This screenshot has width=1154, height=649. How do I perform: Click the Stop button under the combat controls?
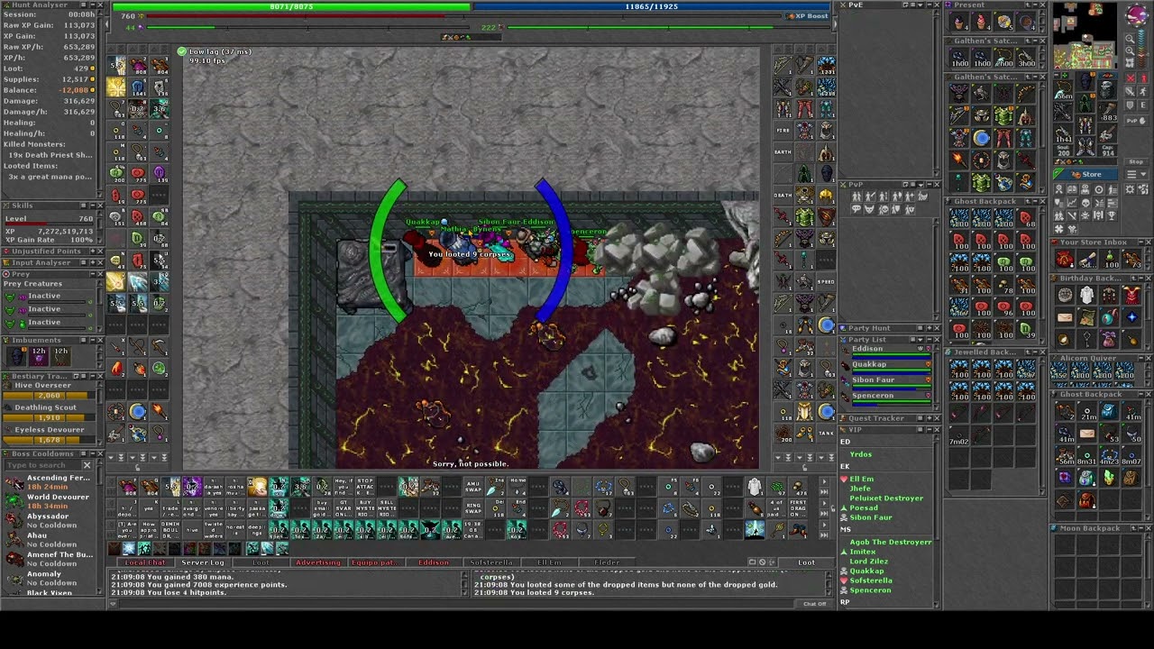(x=1135, y=161)
